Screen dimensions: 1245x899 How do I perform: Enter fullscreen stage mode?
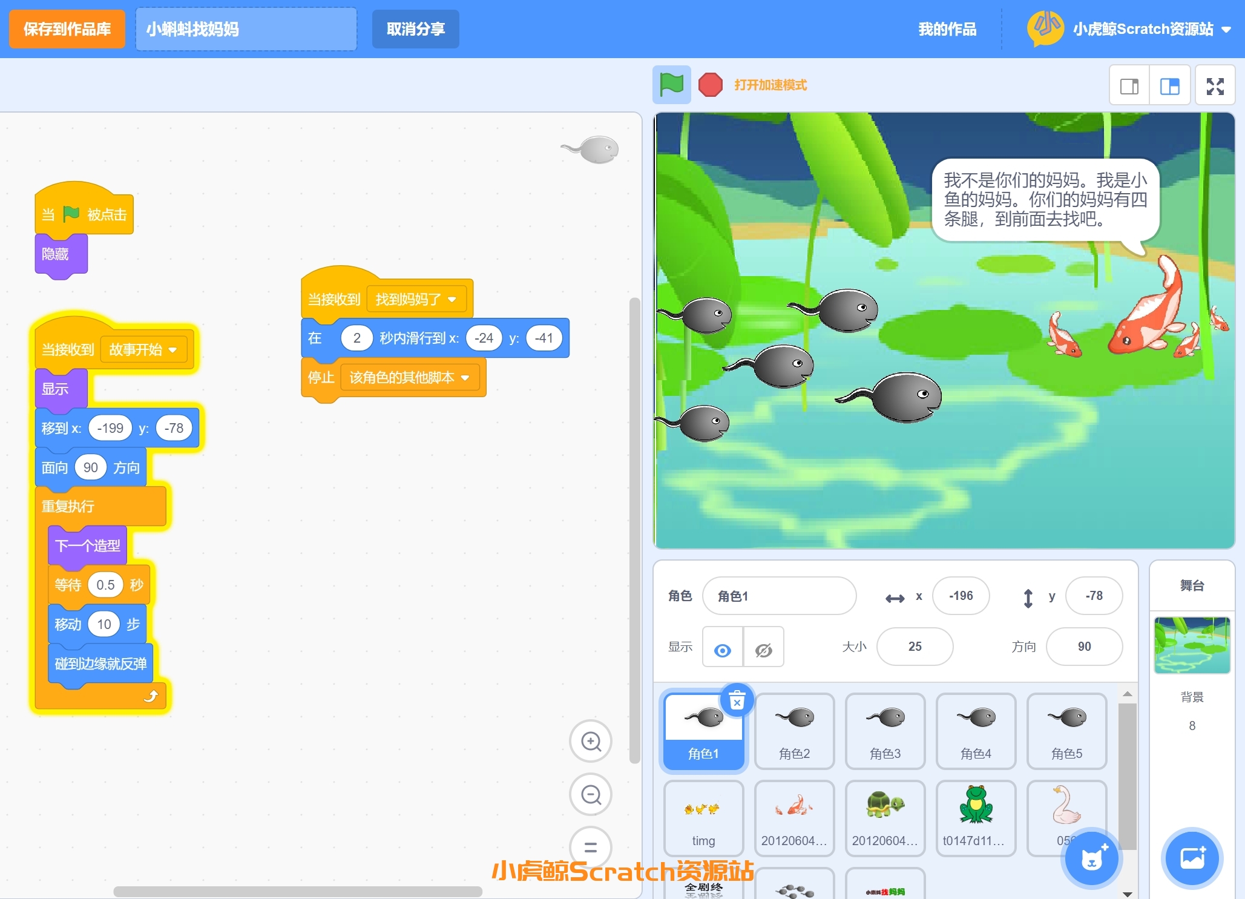(1215, 86)
